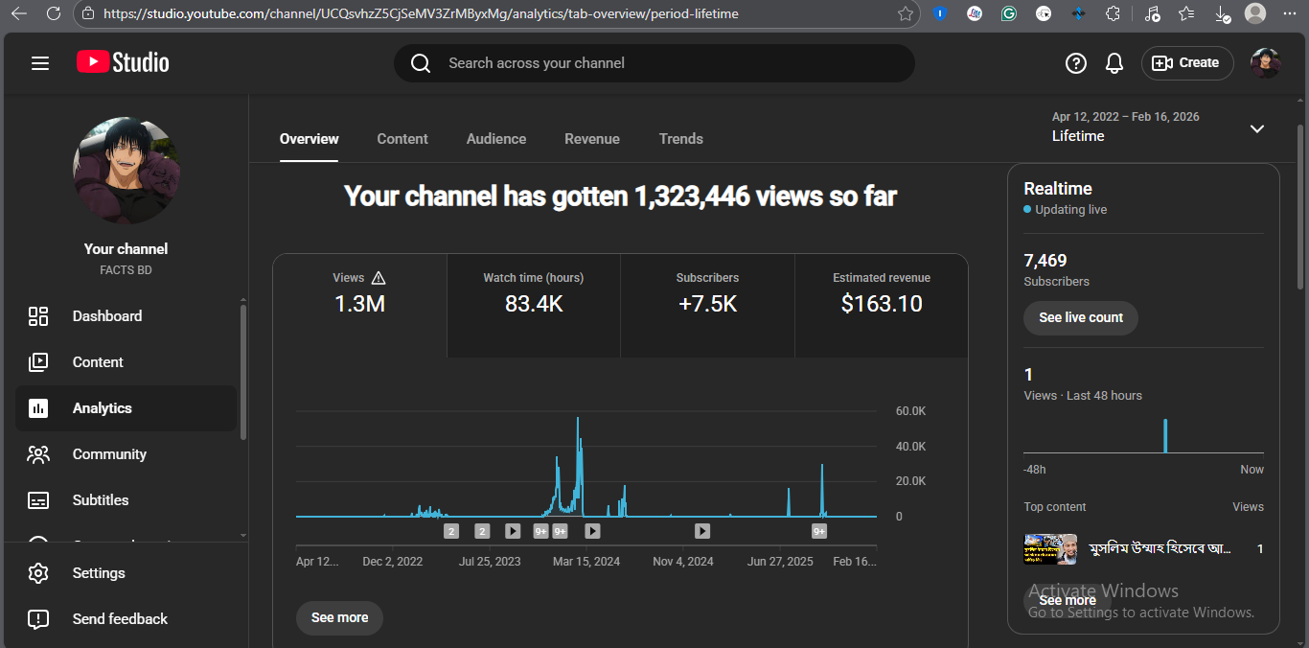Open browser extensions puzzle icon

[1113, 13]
